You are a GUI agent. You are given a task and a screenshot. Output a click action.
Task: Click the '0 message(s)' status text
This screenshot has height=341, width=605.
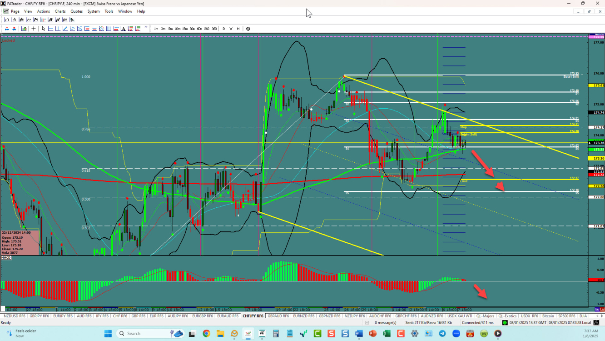pyautogui.click(x=386, y=322)
